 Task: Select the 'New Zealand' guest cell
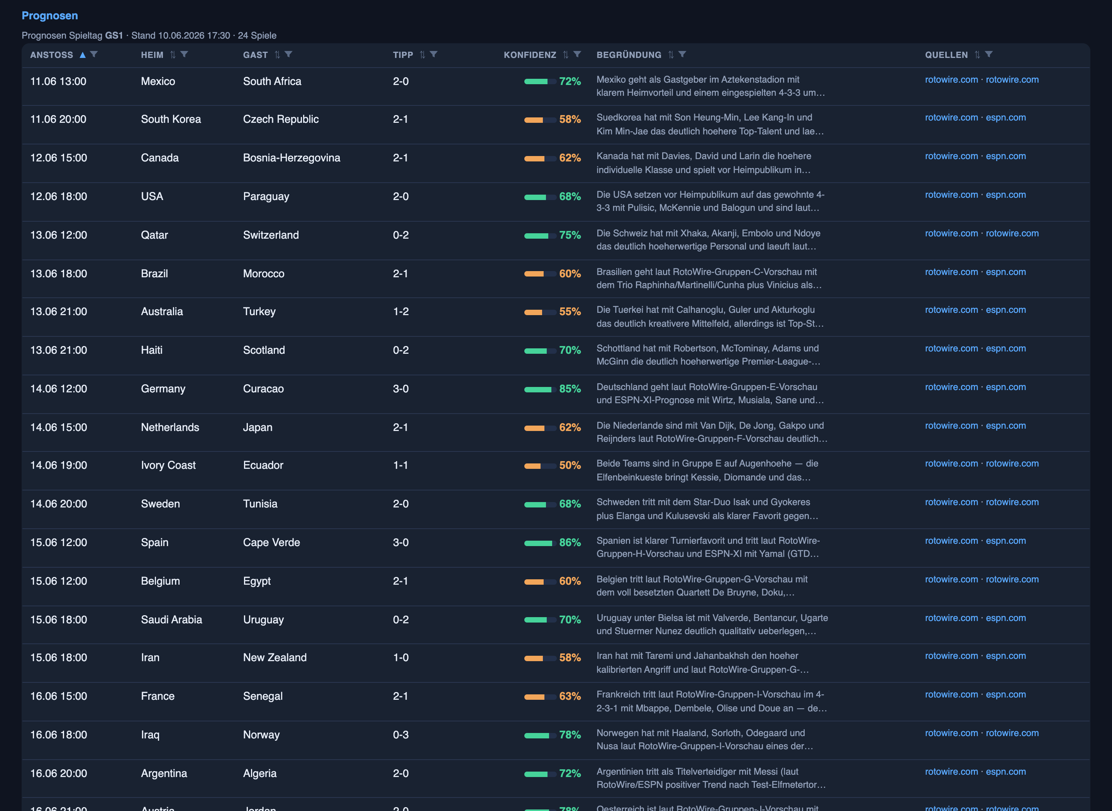275,658
